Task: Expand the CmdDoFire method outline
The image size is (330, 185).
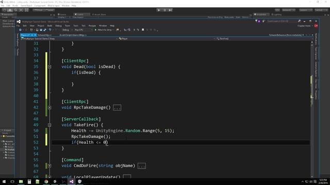Action: point(49,165)
